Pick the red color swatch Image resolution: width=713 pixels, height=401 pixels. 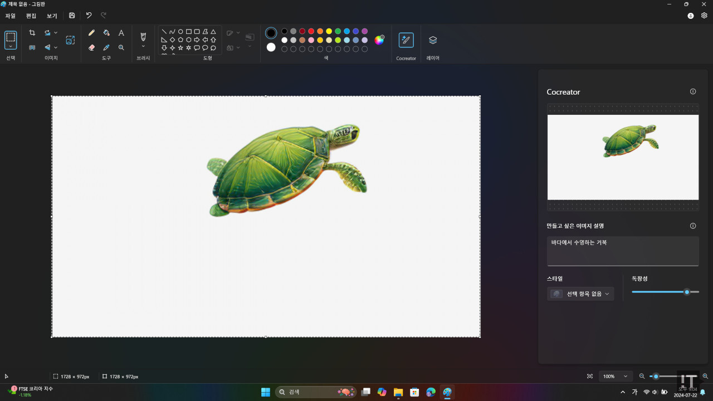point(311,31)
